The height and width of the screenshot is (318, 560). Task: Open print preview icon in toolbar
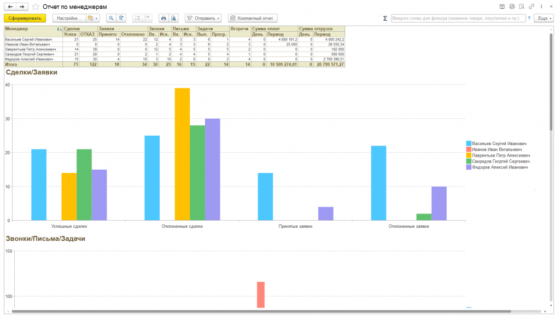173,18
